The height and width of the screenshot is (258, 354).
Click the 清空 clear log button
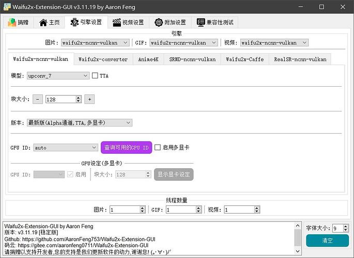[327, 240]
